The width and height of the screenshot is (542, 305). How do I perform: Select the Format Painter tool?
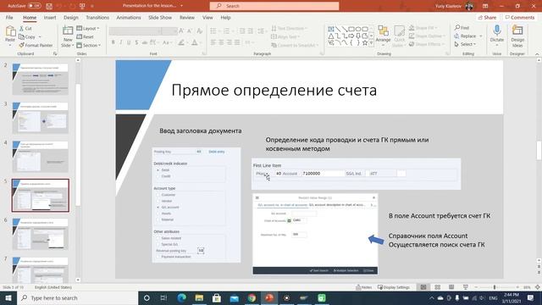point(36,45)
